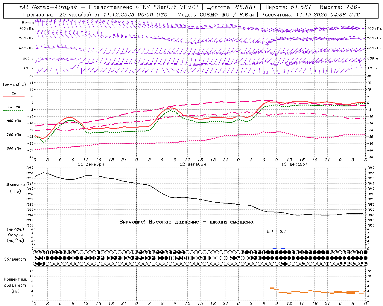Image resolution: width=383 pixels, height=306 pixels.
Task: Click the "Широта: 51.581" header field
Action: coord(288,7)
